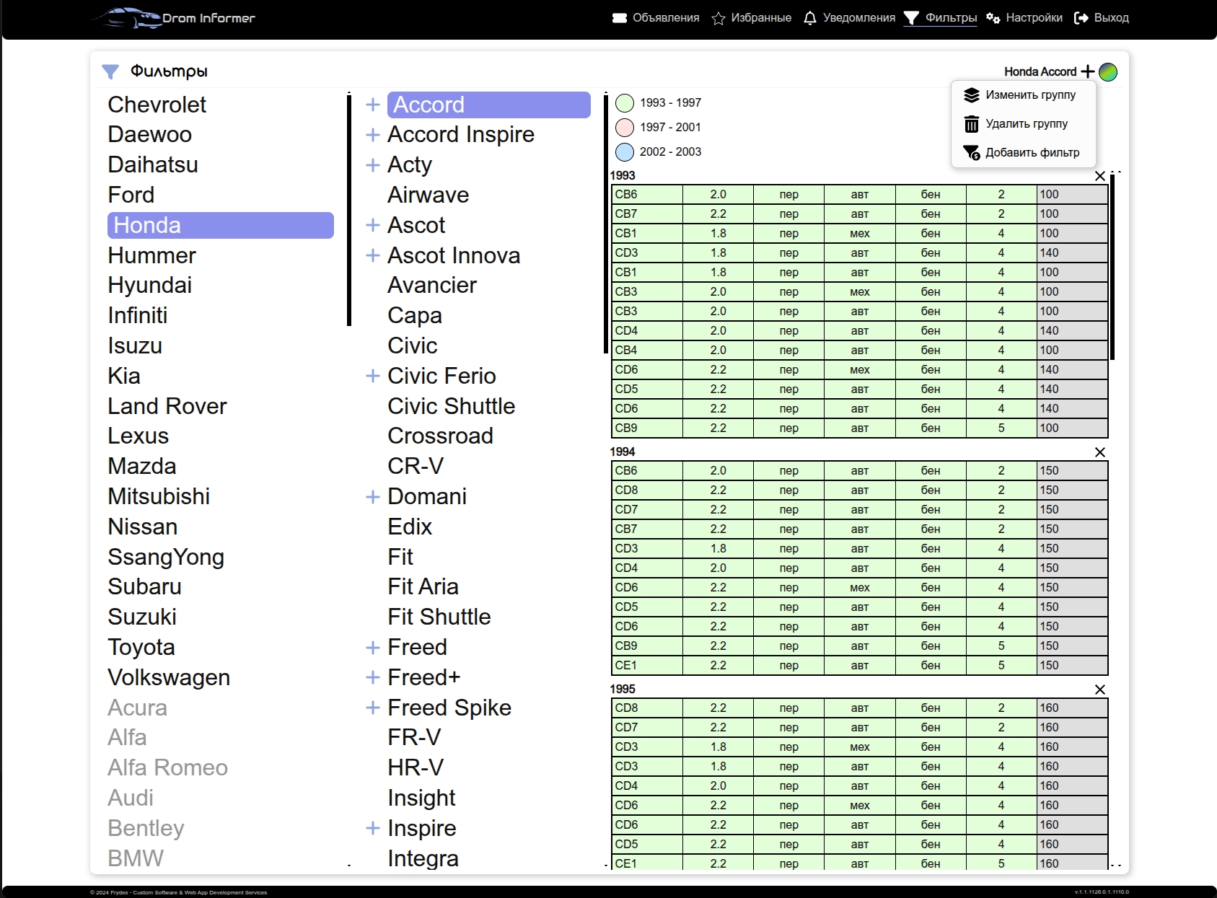Click the model list vertical scrollbar
Screen dimensions: 1217x898
click(x=606, y=224)
